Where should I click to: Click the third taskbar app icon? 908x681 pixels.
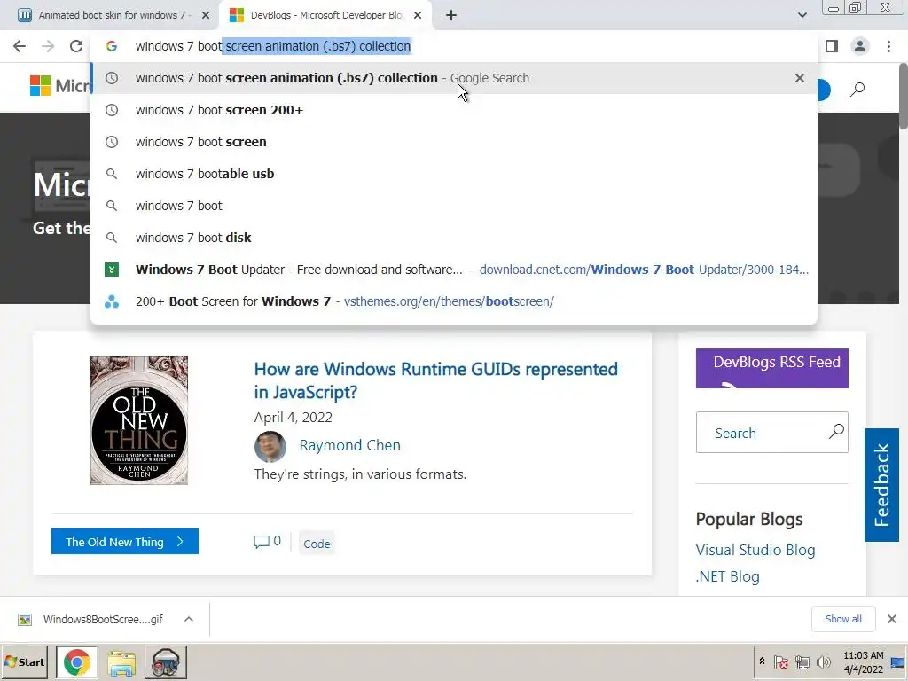(x=166, y=662)
